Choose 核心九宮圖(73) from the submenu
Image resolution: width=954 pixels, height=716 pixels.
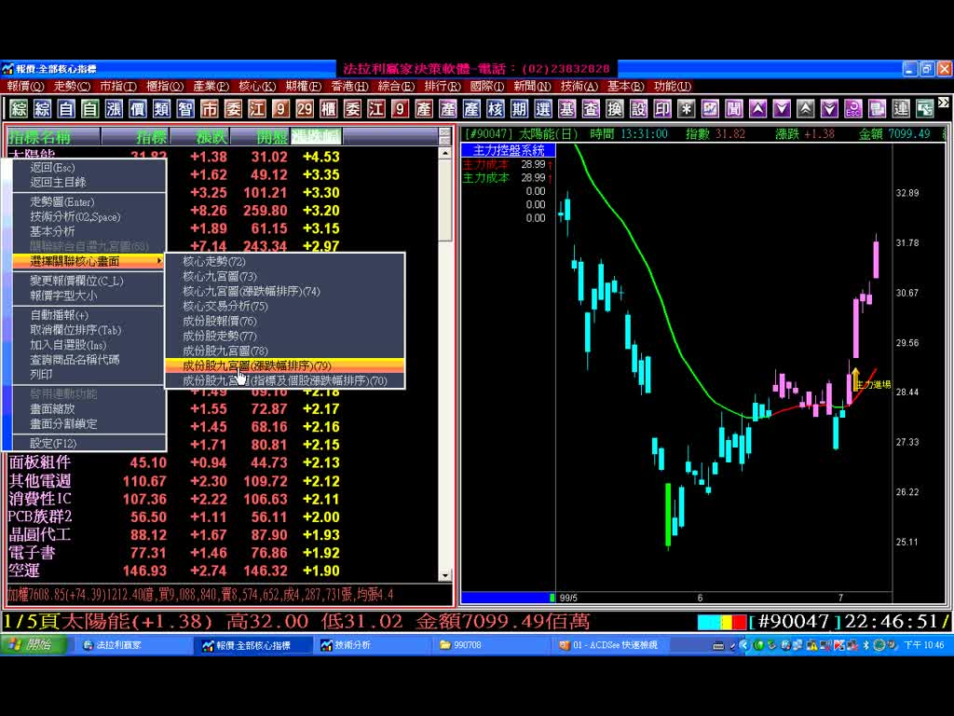285,276
